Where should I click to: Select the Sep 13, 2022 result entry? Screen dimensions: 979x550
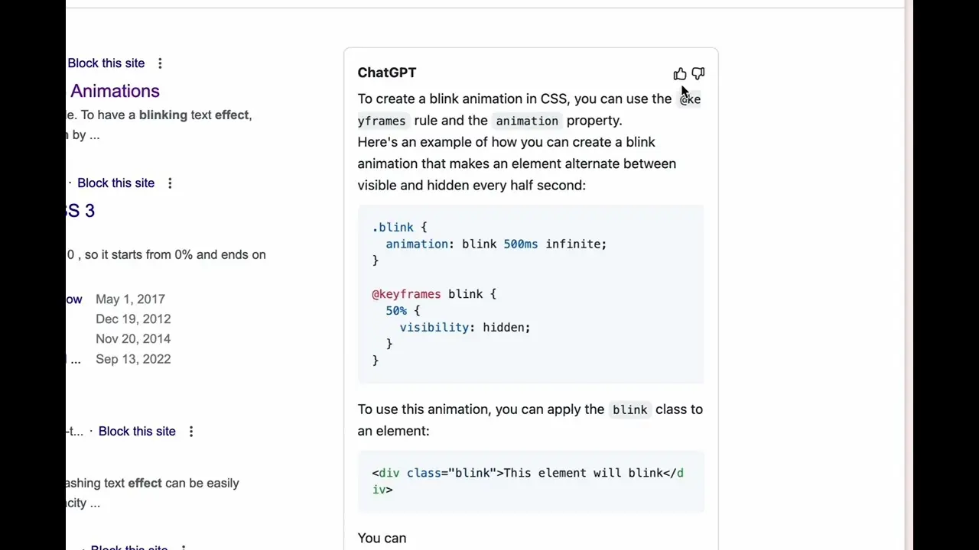tap(133, 359)
